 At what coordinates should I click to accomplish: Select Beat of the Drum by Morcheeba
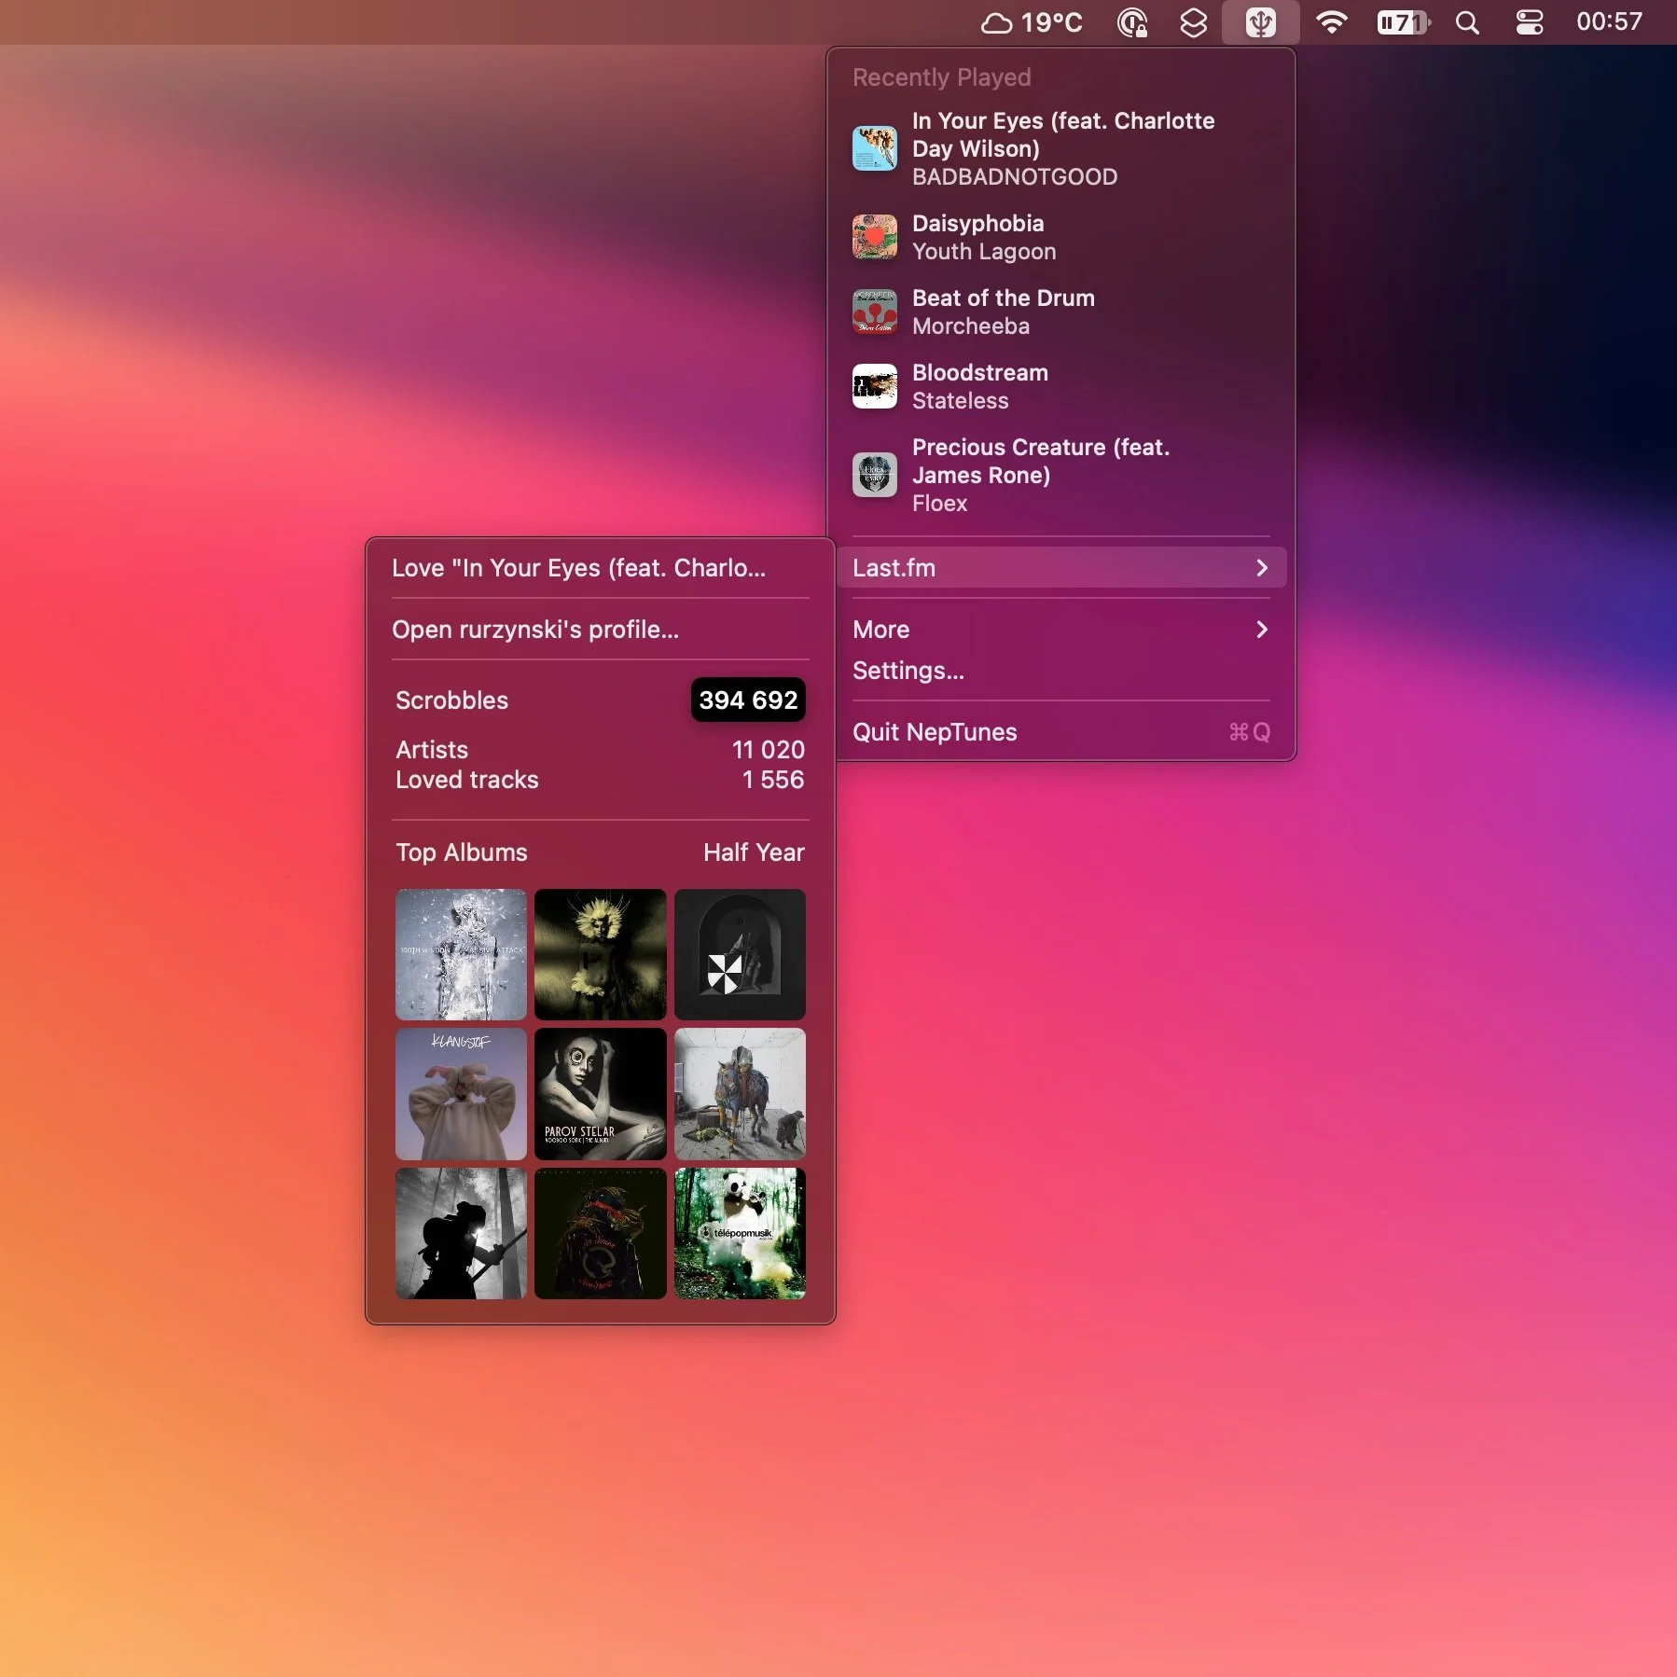[x=1061, y=312]
